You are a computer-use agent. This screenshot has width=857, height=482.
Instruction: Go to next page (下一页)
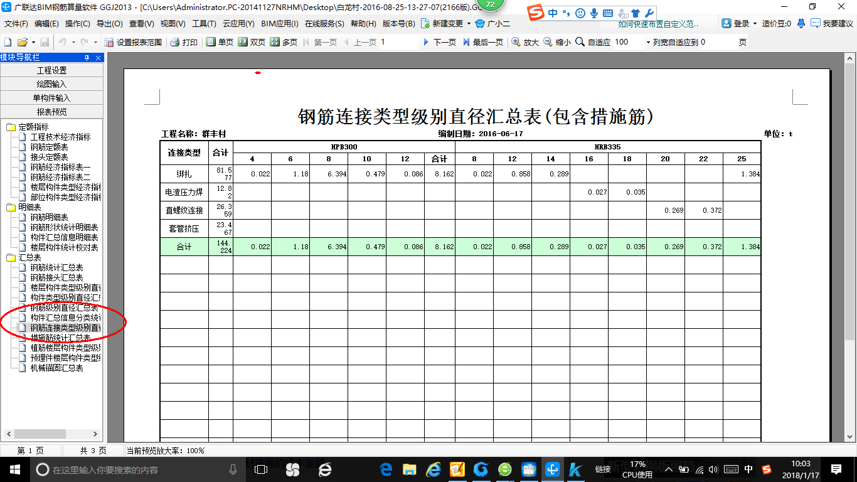439,42
